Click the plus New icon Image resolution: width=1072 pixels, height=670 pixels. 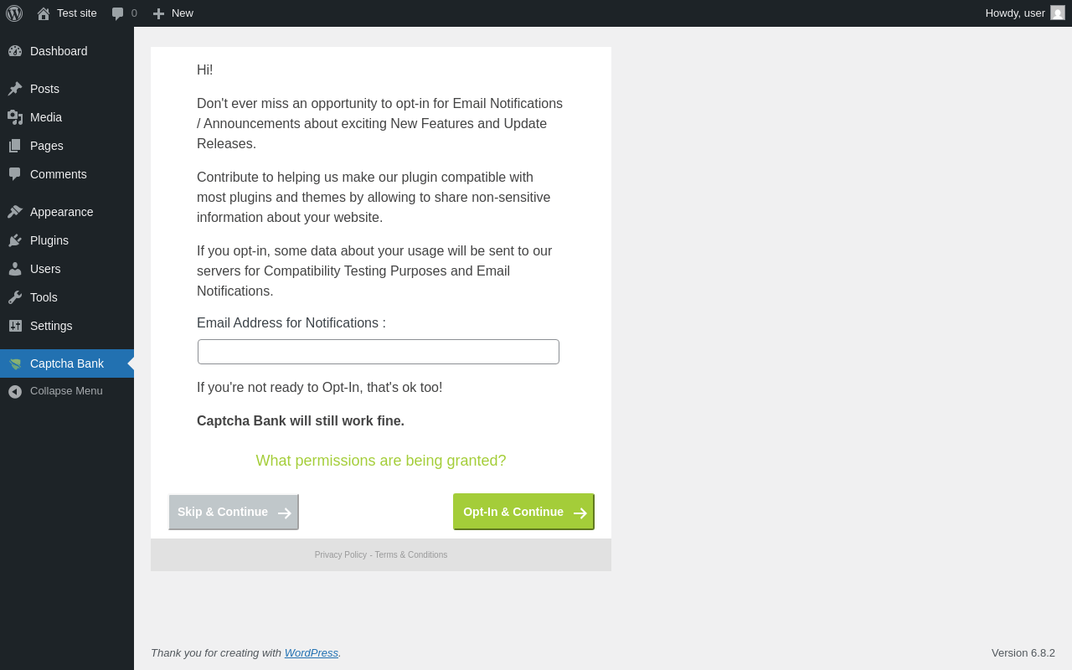tap(158, 13)
